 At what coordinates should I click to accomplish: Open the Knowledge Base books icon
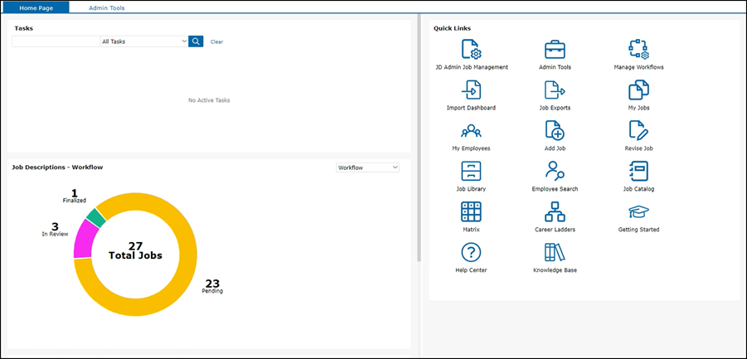click(555, 252)
